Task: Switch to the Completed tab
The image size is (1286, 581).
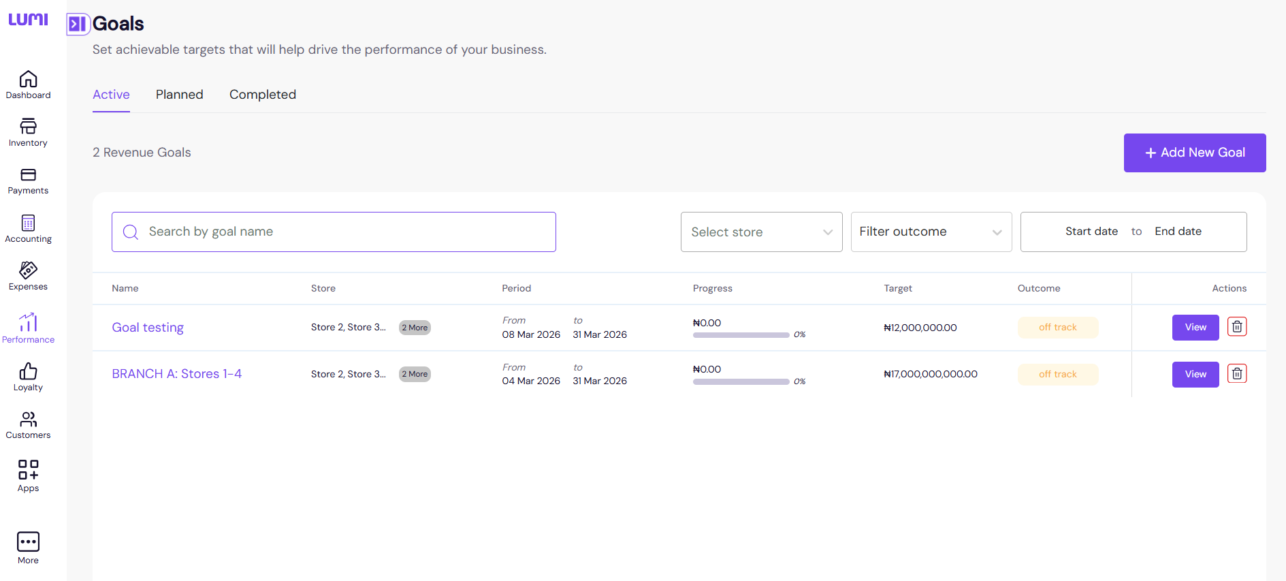Action: click(x=262, y=95)
